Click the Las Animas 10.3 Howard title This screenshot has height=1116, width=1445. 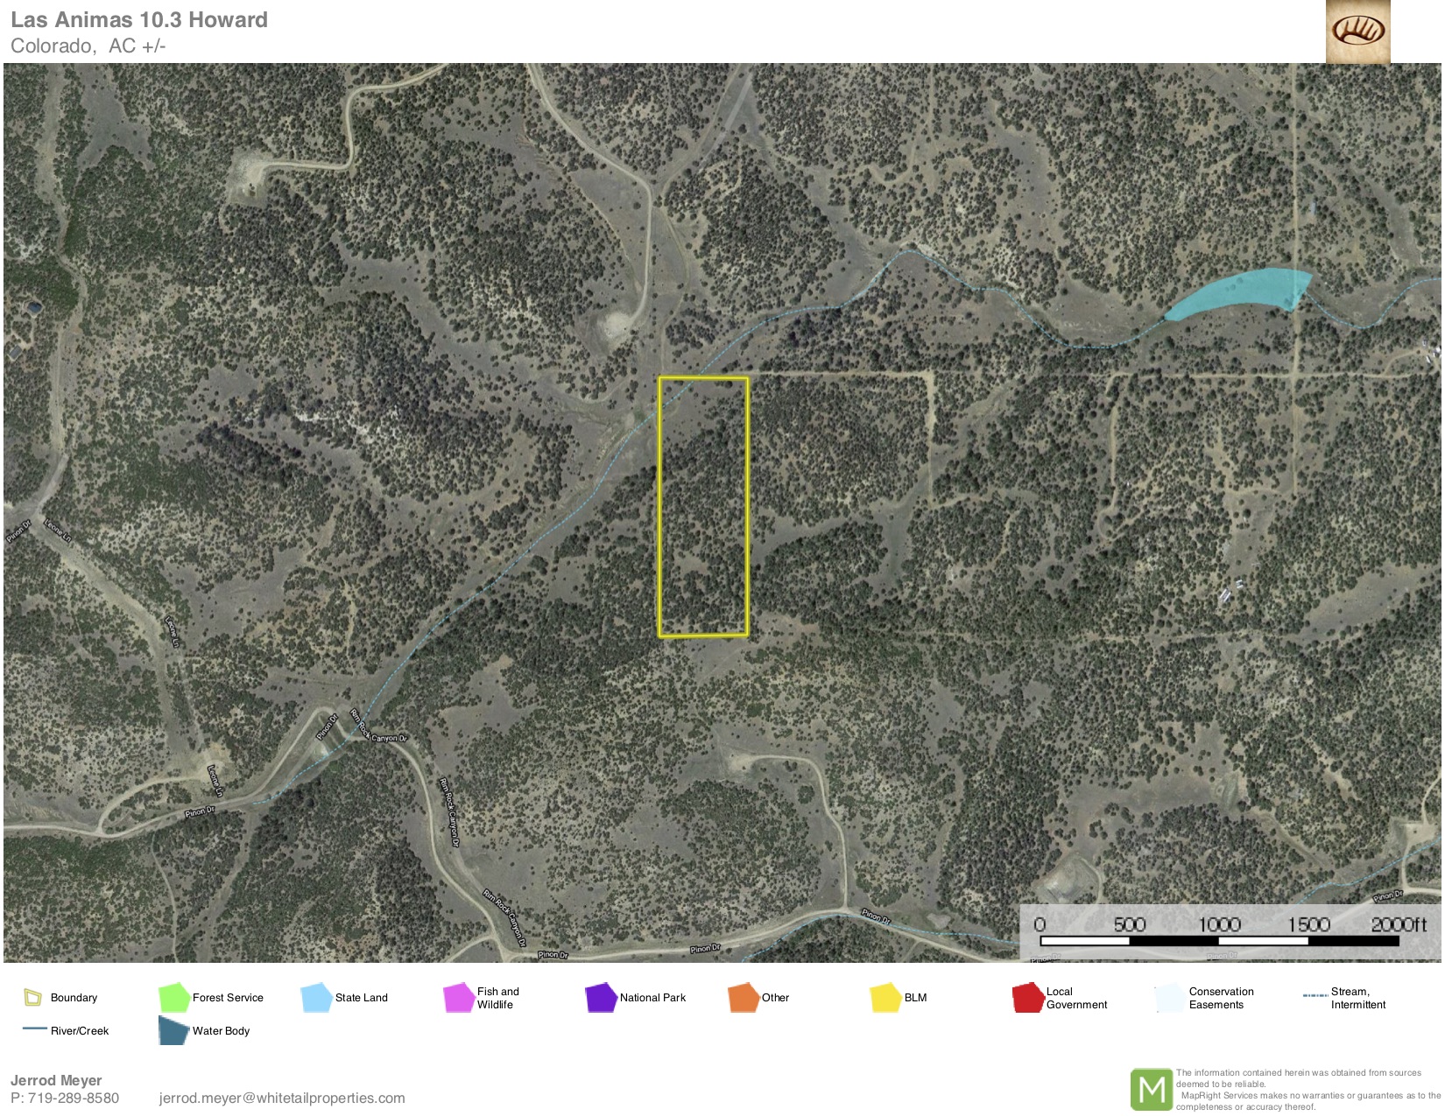(139, 20)
